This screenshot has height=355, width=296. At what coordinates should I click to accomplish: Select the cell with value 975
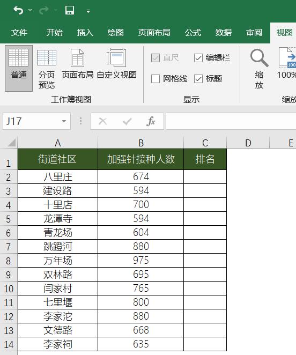click(141, 261)
